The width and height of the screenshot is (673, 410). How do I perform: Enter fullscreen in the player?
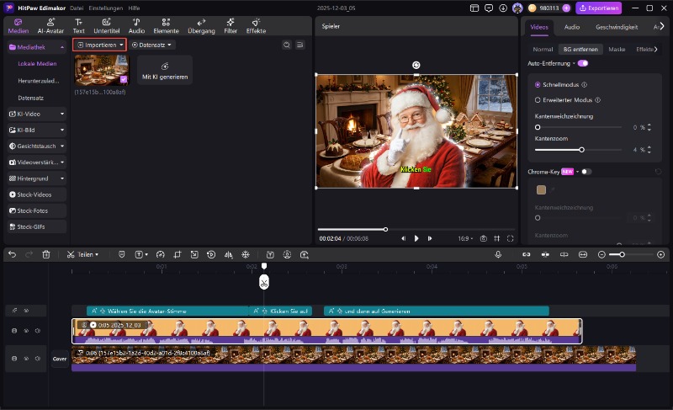[511, 238]
